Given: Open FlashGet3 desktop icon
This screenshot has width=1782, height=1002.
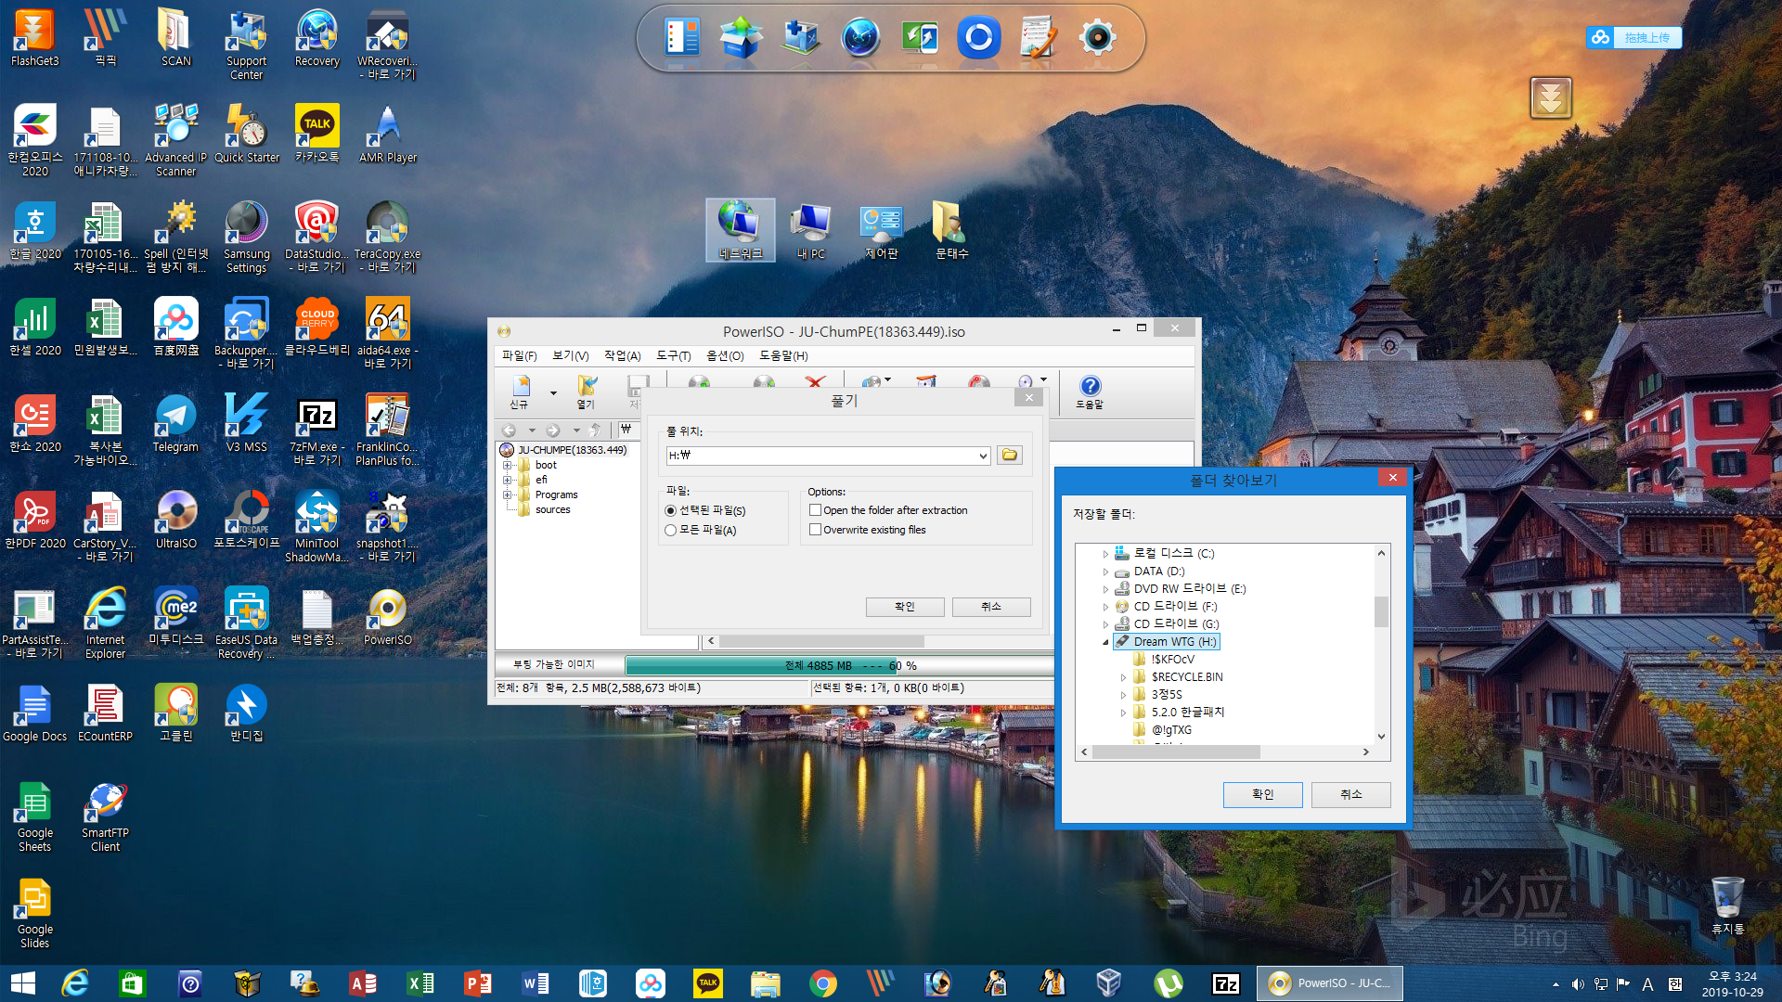Looking at the screenshot, I should coord(34,39).
